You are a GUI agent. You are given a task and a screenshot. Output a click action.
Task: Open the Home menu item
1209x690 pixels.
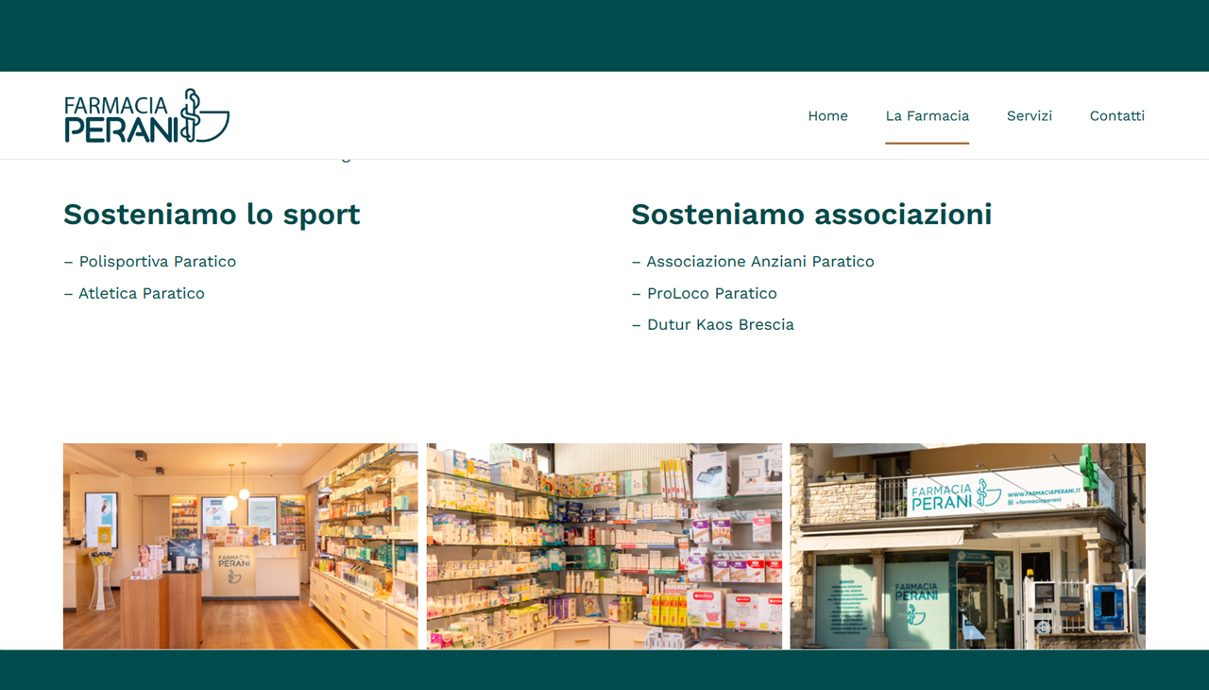point(827,115)
